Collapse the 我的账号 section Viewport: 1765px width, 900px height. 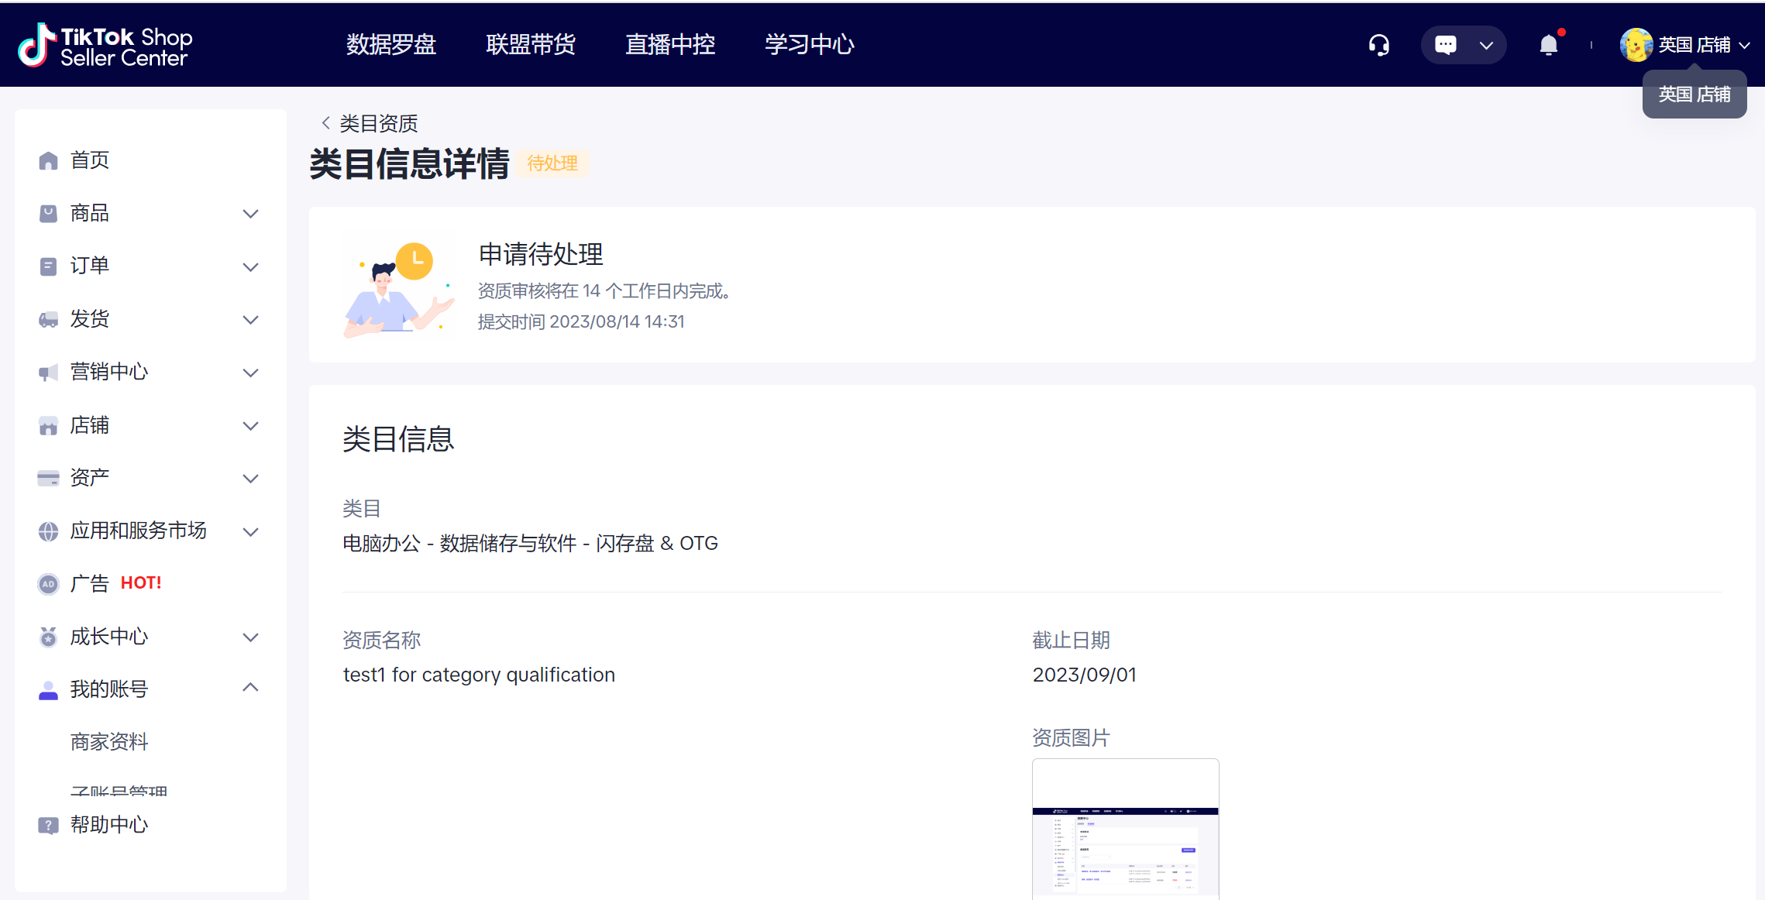249,688
